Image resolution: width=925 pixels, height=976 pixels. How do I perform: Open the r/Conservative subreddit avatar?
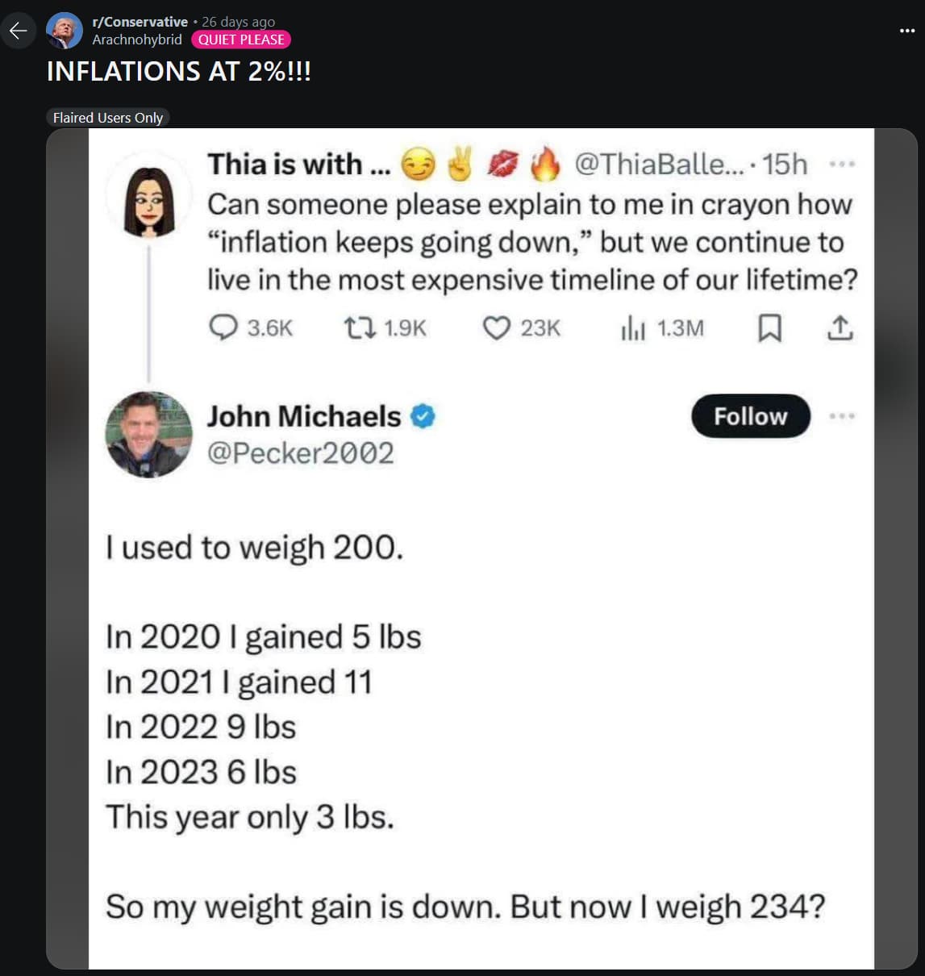64,31
